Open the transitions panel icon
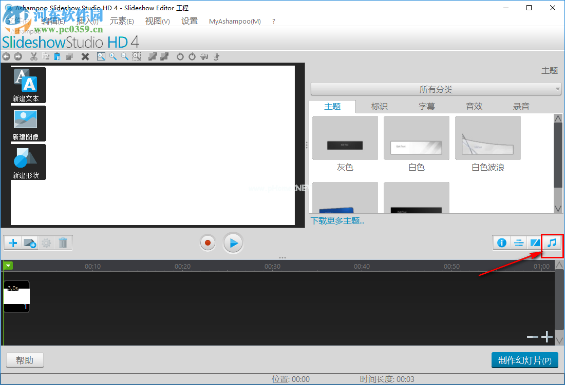 click(535, 242)
